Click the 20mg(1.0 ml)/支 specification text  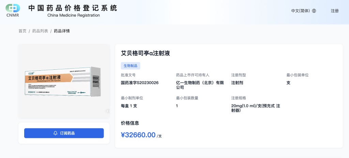click(256, 108)
